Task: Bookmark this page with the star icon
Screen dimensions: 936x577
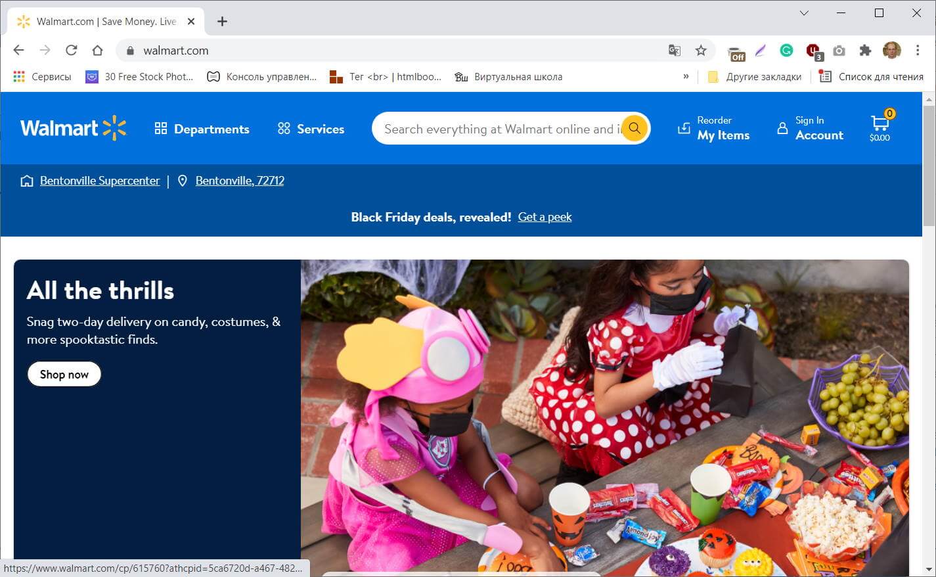Action: pyautogui.click(x=701, y=51)
